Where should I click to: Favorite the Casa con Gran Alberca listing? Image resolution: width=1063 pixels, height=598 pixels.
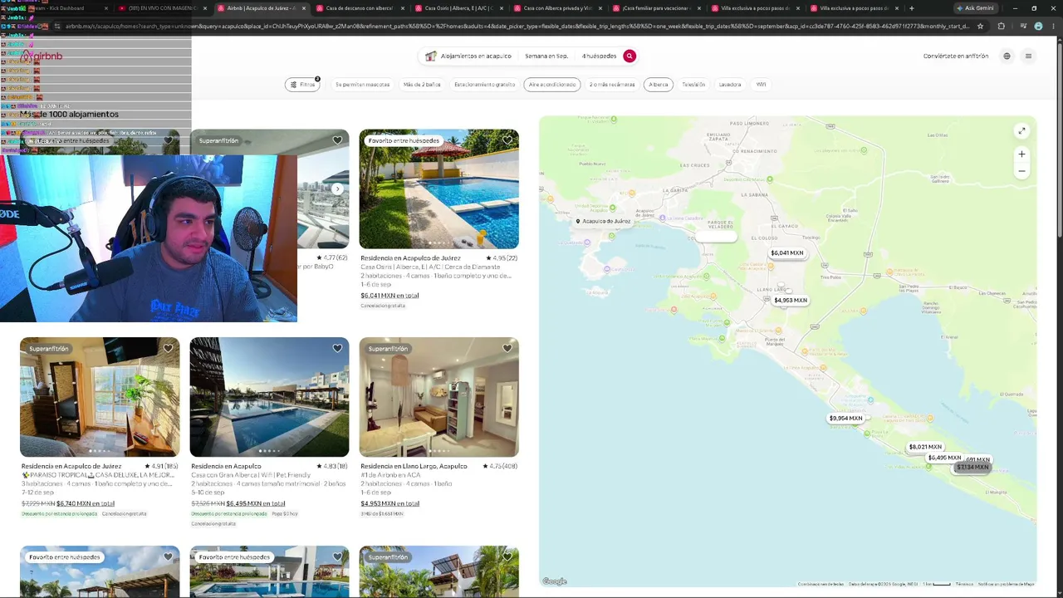click(337, 349)
